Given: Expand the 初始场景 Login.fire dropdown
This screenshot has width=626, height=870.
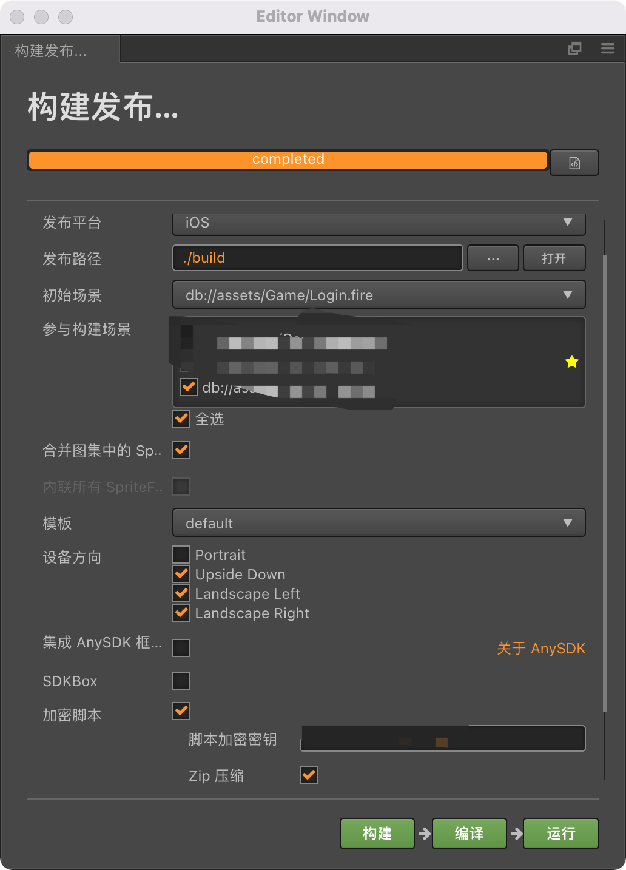Looking at the screenshot, I should (x=379, y=295).
